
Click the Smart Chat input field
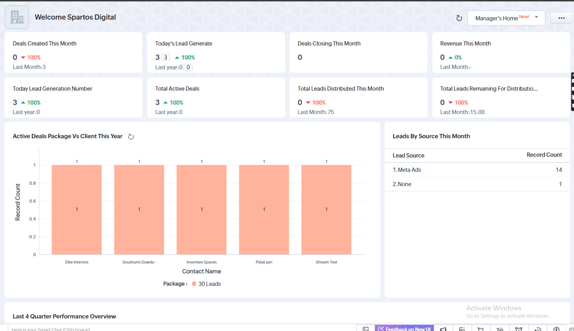(143, 329)
